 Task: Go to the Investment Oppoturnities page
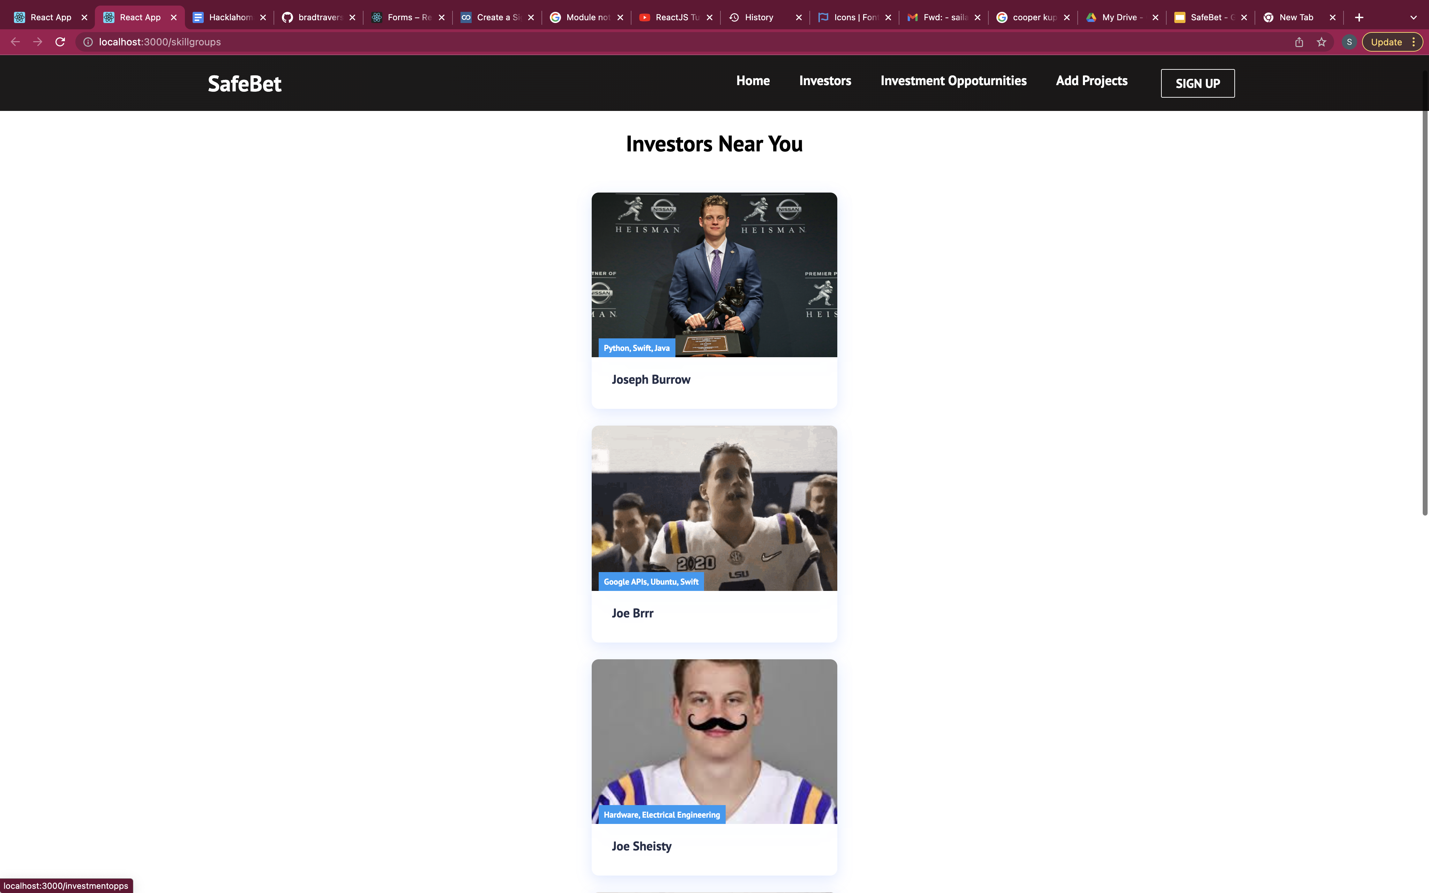[x=953, y=81]
